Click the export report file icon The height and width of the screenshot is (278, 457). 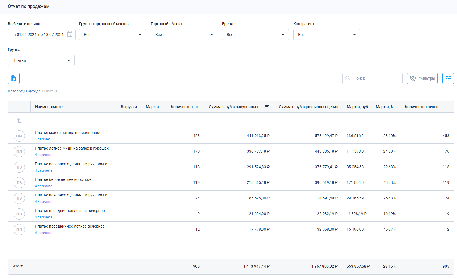tap(14, 78)
